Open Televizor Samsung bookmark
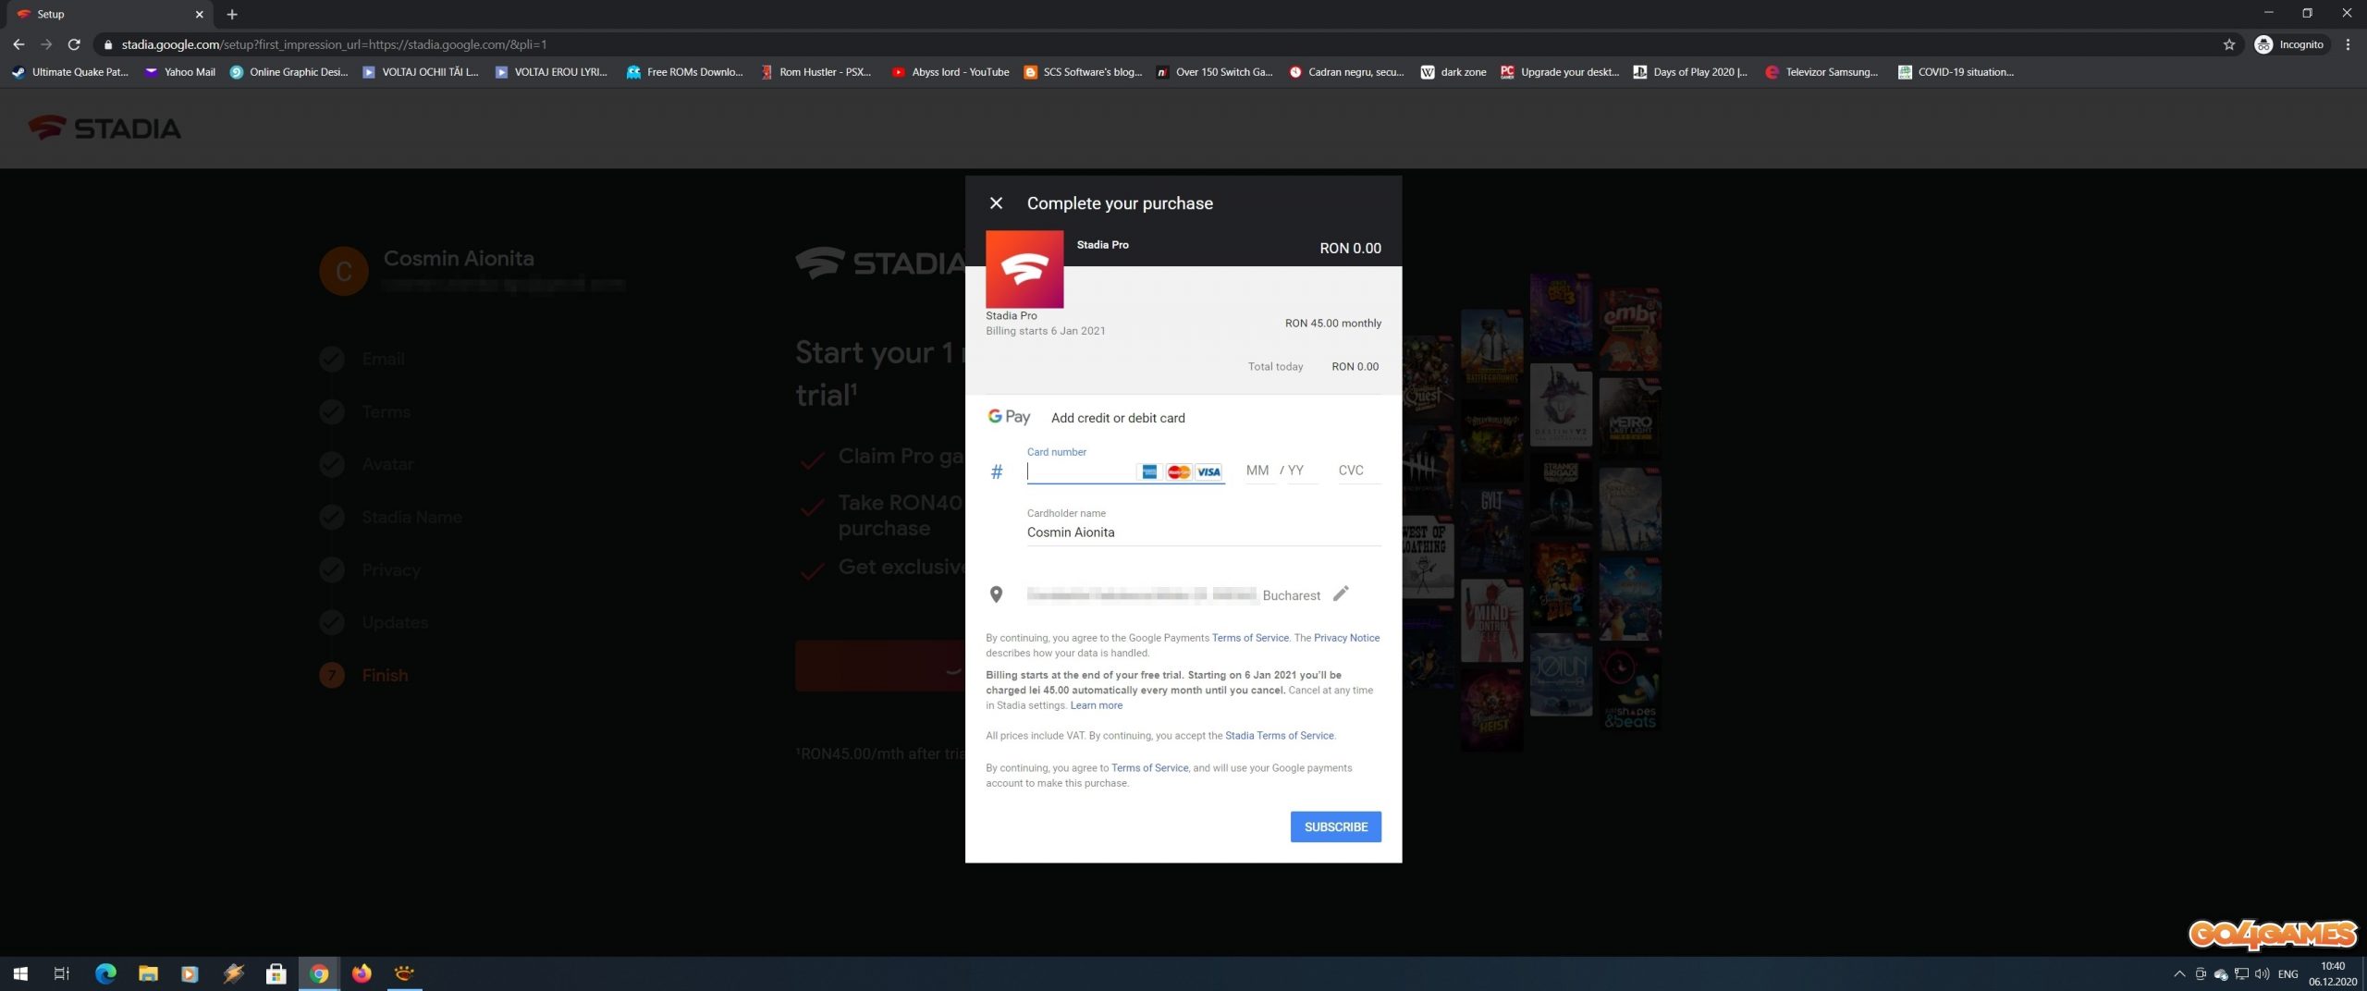 click(x=1821, y=71)
